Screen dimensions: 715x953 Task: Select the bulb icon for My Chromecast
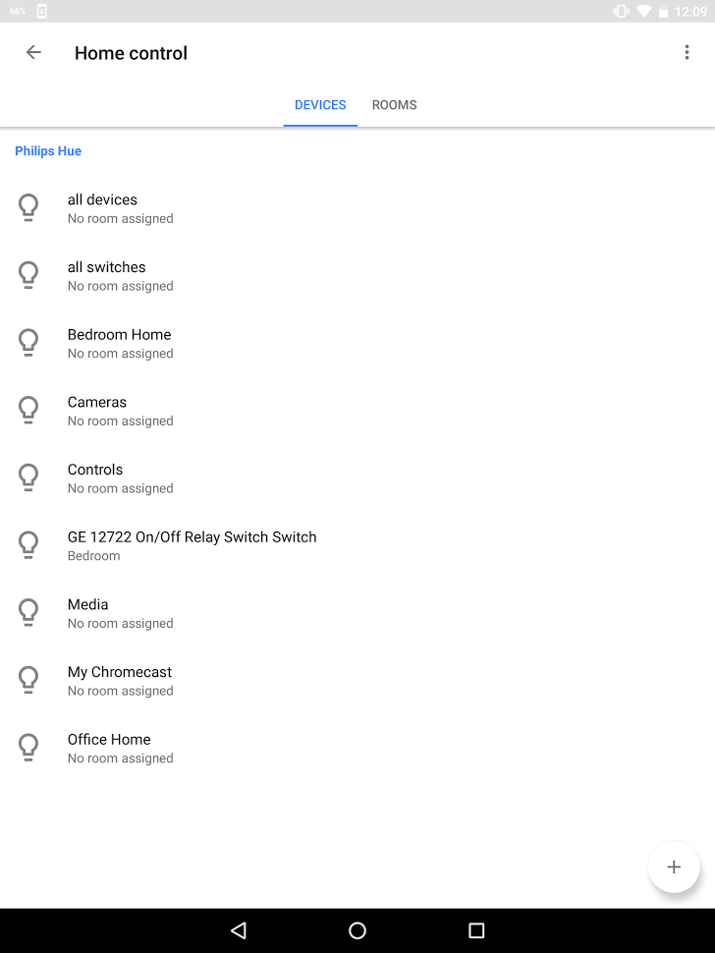[27, 679]
